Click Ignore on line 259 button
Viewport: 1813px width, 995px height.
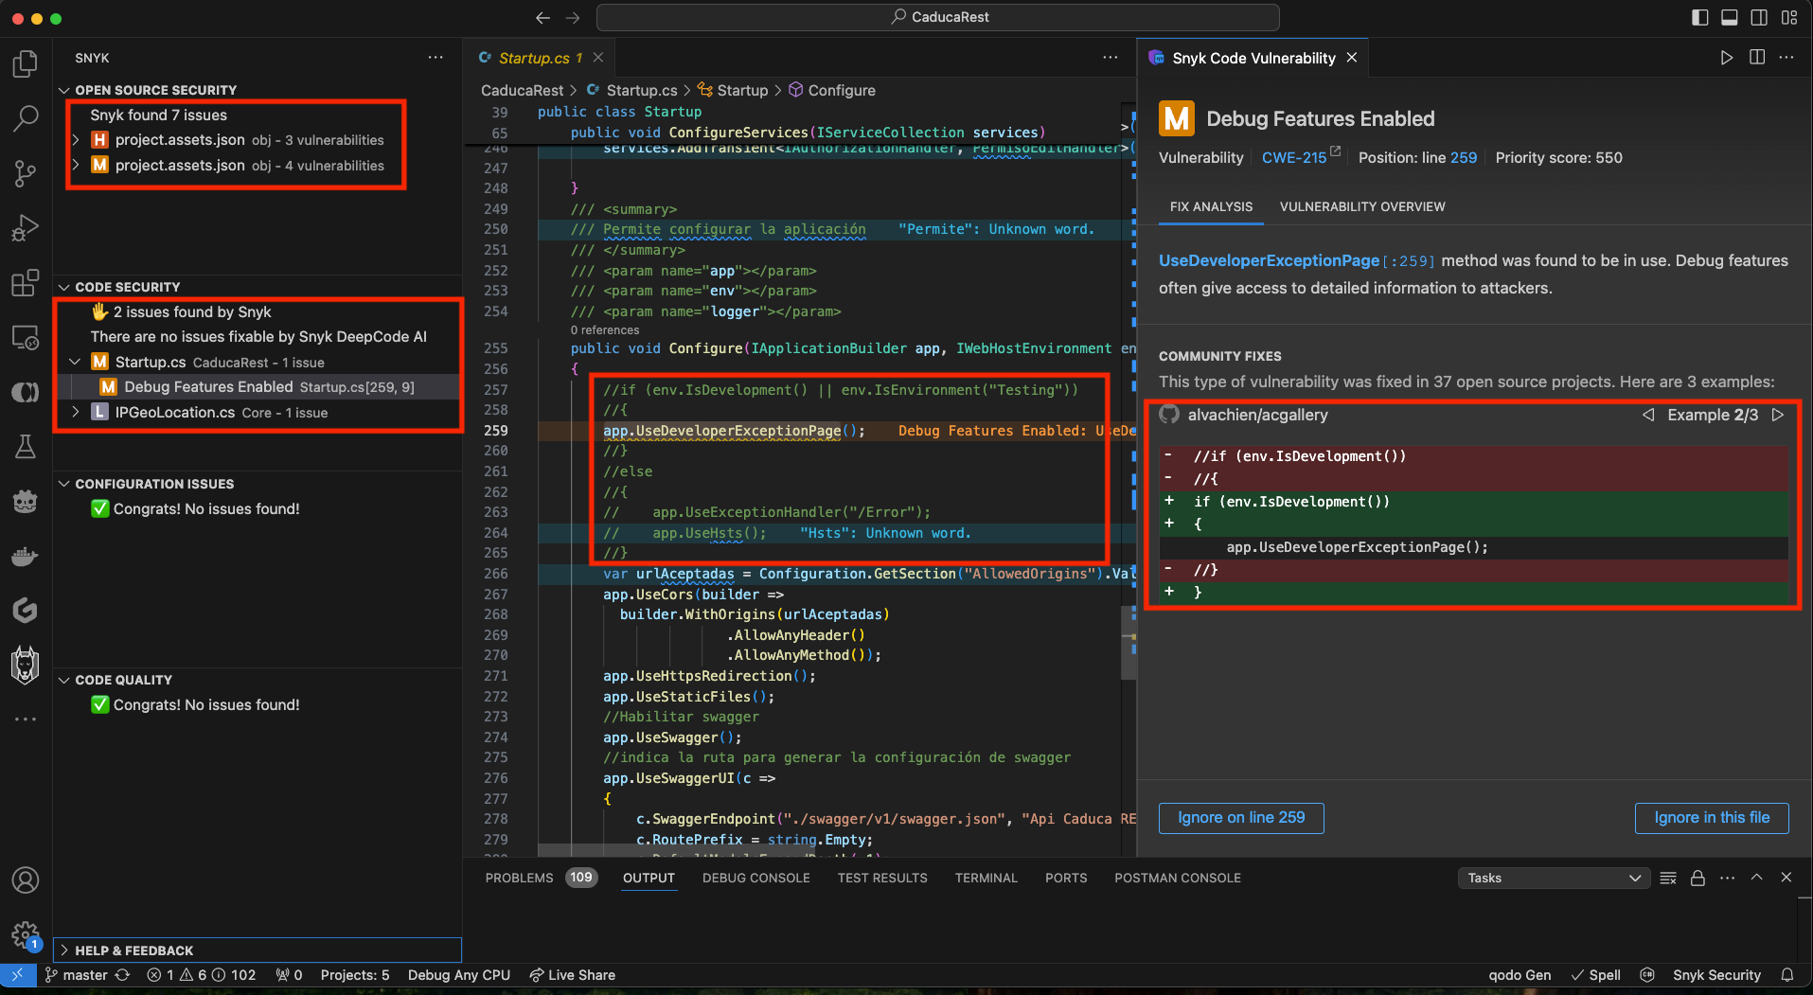coord(1241,818)
